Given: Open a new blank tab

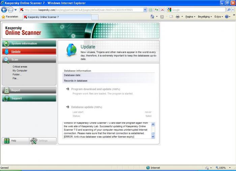Looking at the screenshot, I should pos(95,17).
